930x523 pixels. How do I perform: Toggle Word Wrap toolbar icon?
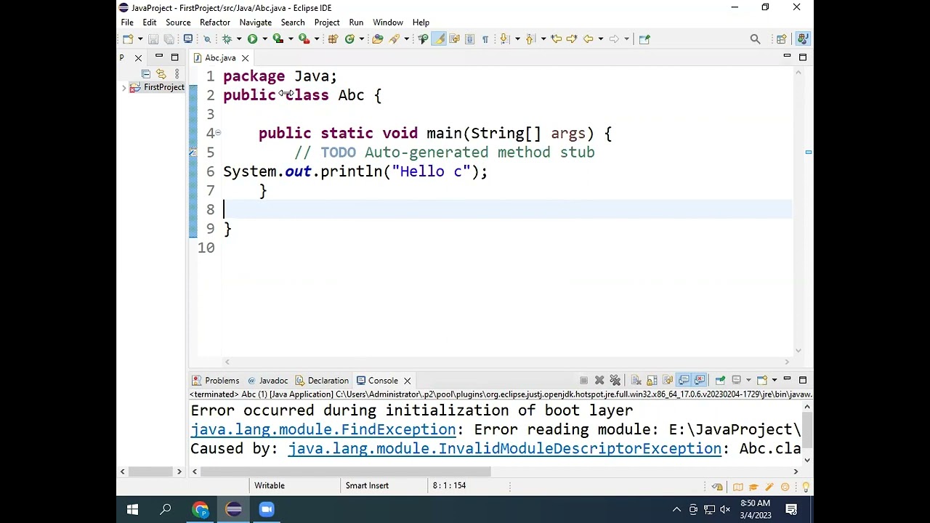coord(454,39)
